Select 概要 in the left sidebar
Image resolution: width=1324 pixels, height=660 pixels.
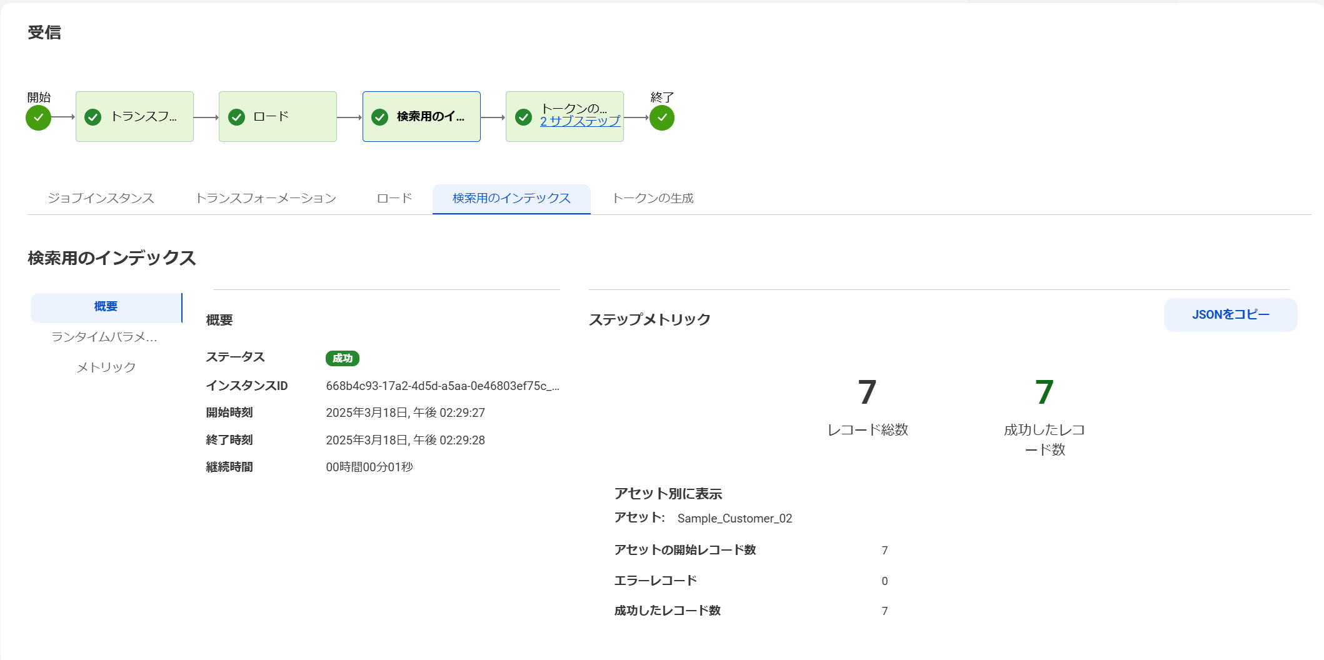(105, 307)
